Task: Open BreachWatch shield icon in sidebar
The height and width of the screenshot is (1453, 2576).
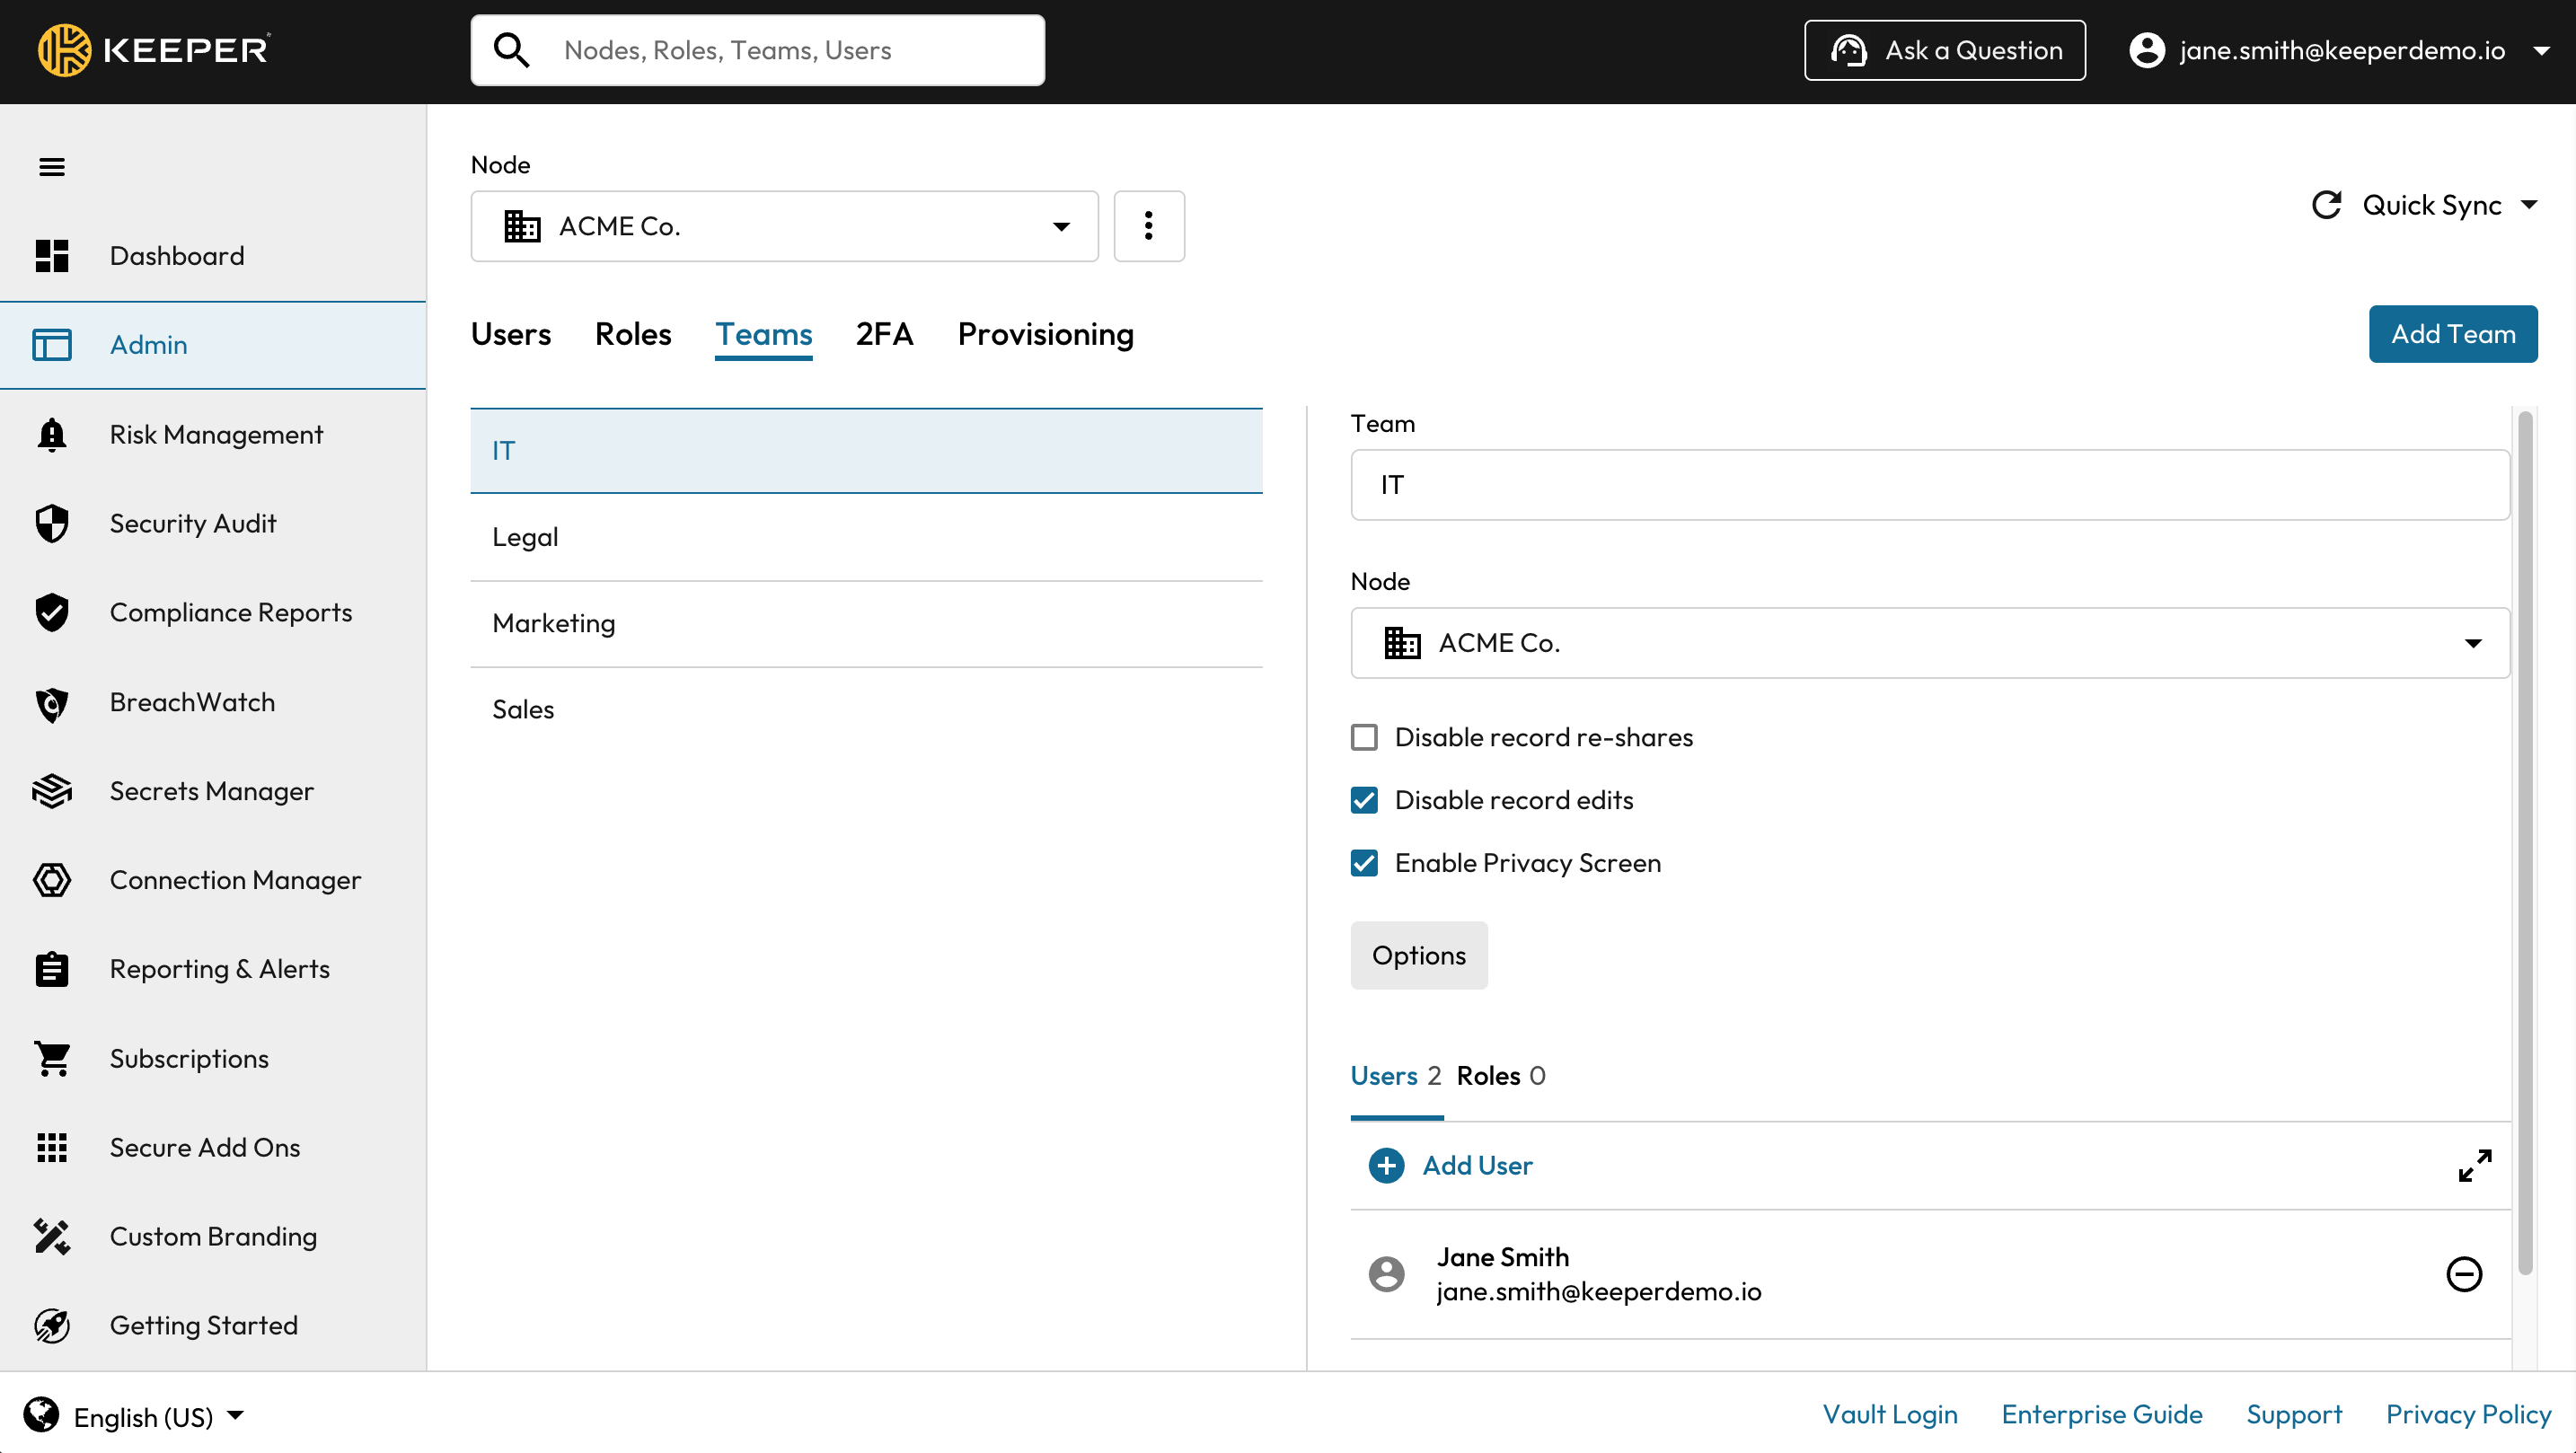Action: coord(52,703)
